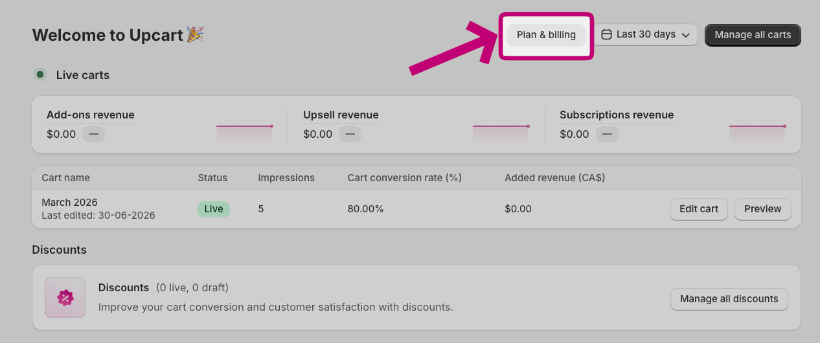This screenshot has height=343, width=820.
Task: Click the Added revenue $0.00 value in table
Action: [518, 209]
